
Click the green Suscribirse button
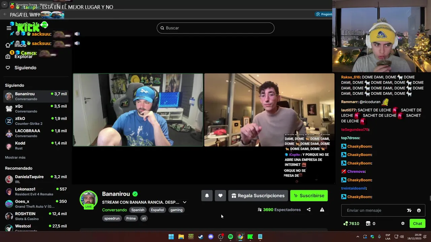(x=309, y=196)
